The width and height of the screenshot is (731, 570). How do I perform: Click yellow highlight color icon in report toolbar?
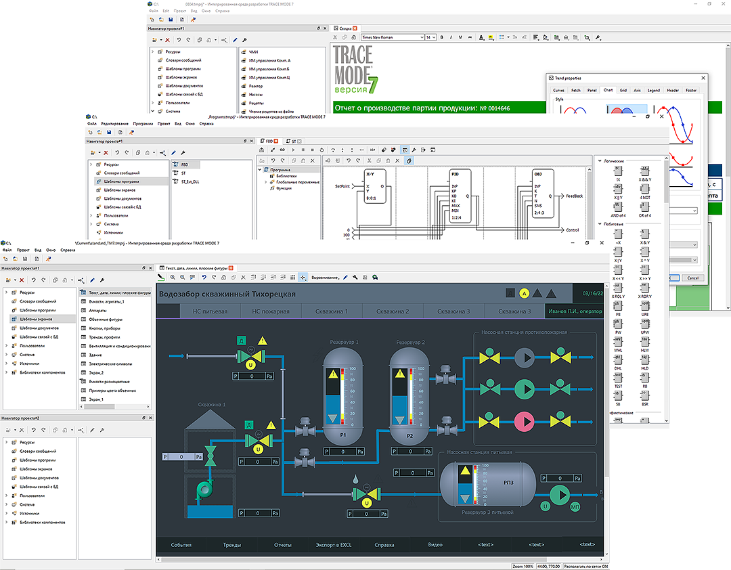[x=491, y=37]
